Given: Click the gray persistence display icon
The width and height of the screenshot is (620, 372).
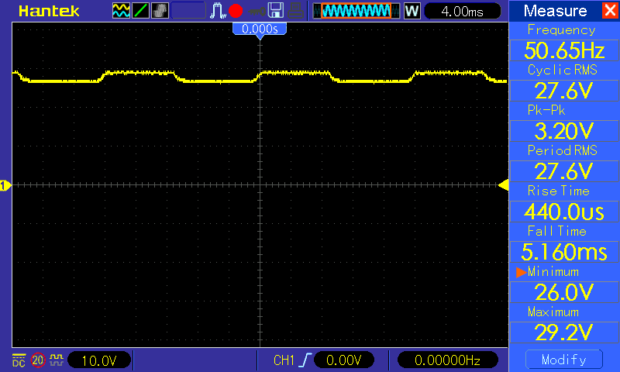Looking at the screenshot, I should click(x=160, y=11).
